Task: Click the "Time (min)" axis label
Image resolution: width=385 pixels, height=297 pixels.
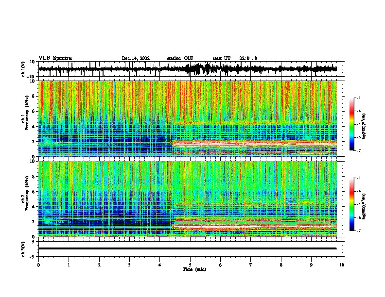Action: click(194, 269)
